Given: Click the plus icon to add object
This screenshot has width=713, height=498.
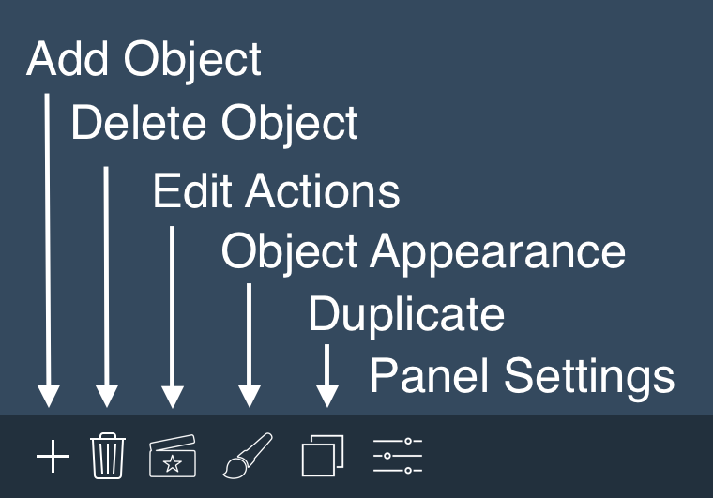Looking at the screenshot, I should pyautogui.click(x=53, y=456).
